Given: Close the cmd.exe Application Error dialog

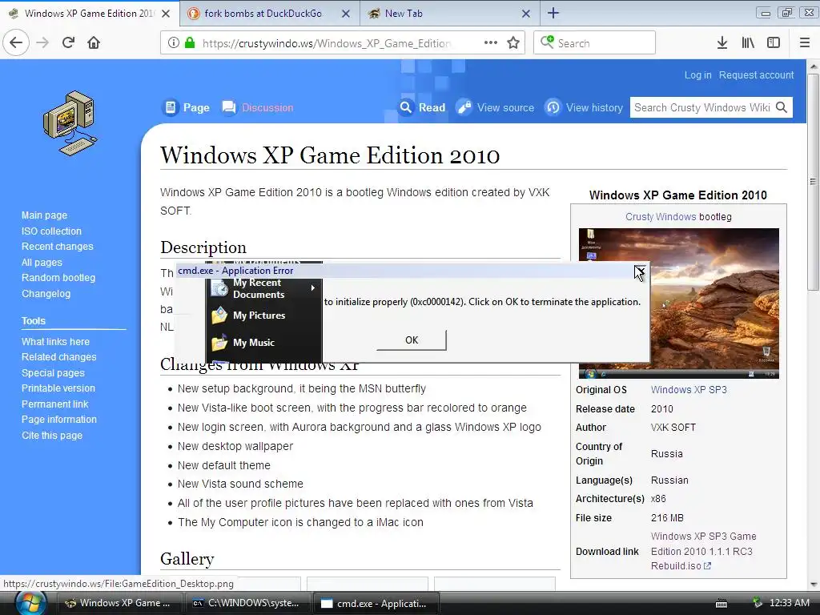Looking at the screenshot, I should pos(640,271).
